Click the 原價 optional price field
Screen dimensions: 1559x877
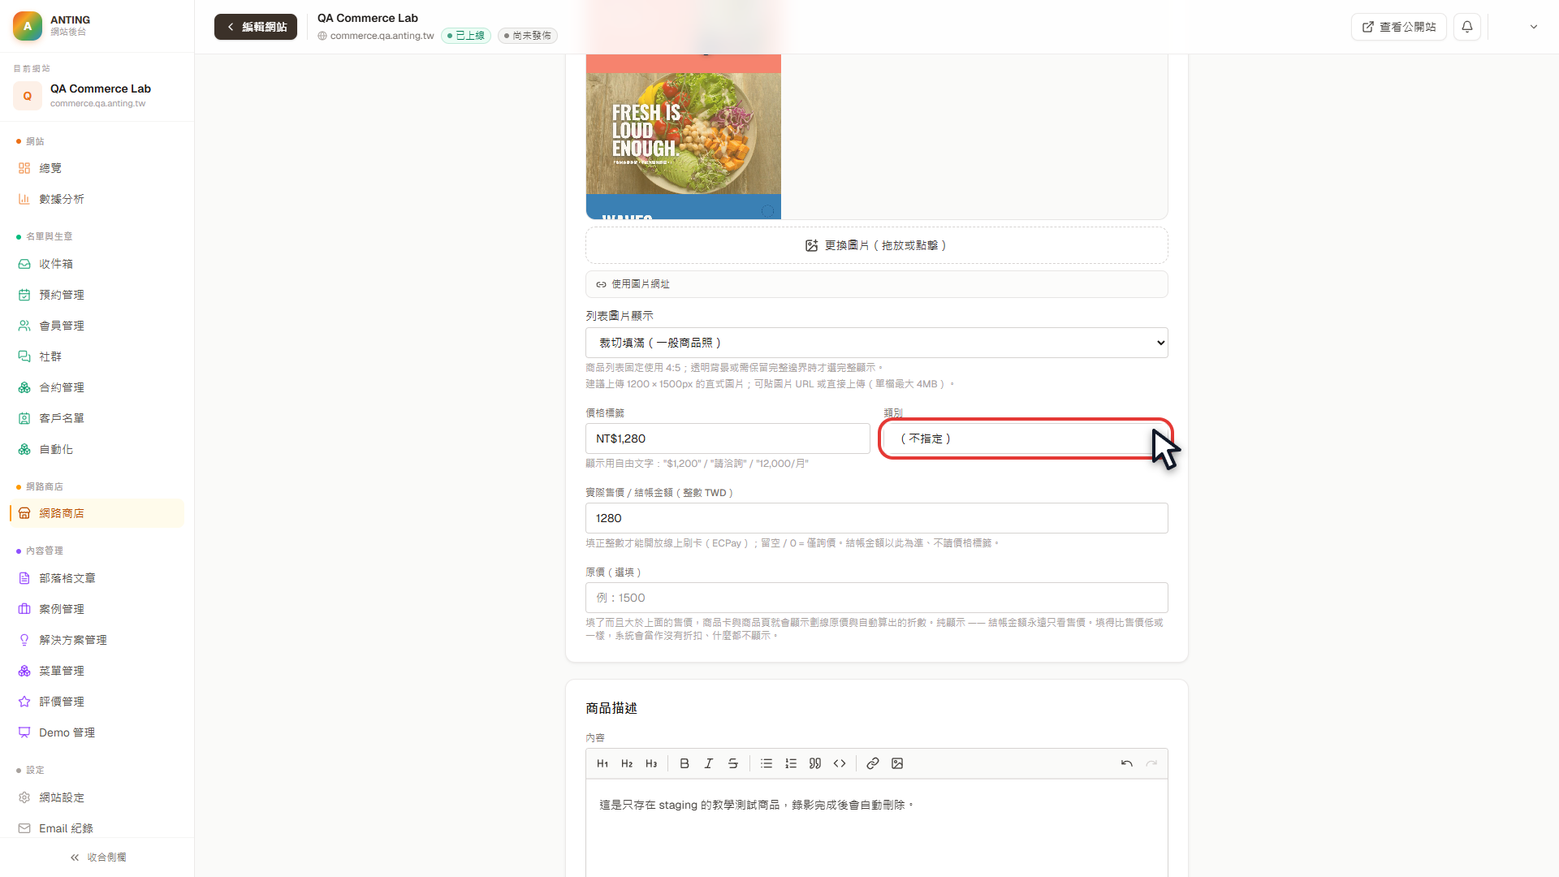point(877,598)
